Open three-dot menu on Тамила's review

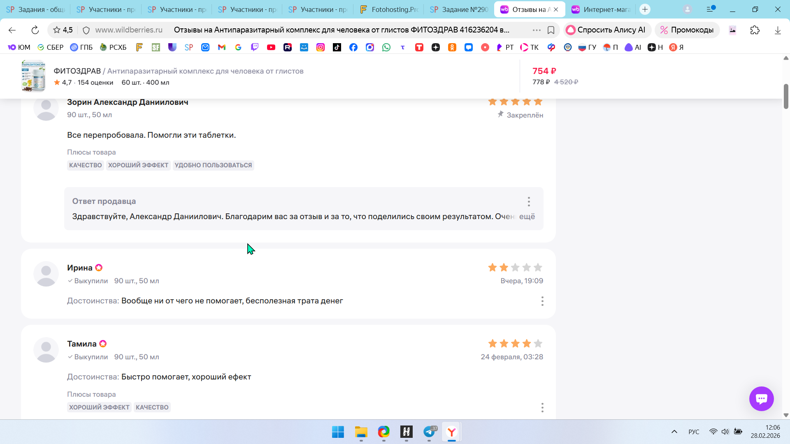tap(542, 407)
